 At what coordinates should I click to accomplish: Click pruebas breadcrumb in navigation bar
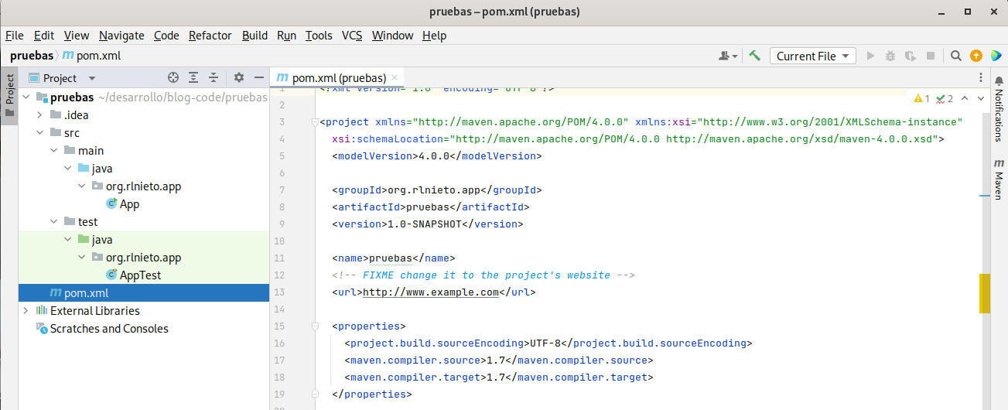[x=32, y=56]
